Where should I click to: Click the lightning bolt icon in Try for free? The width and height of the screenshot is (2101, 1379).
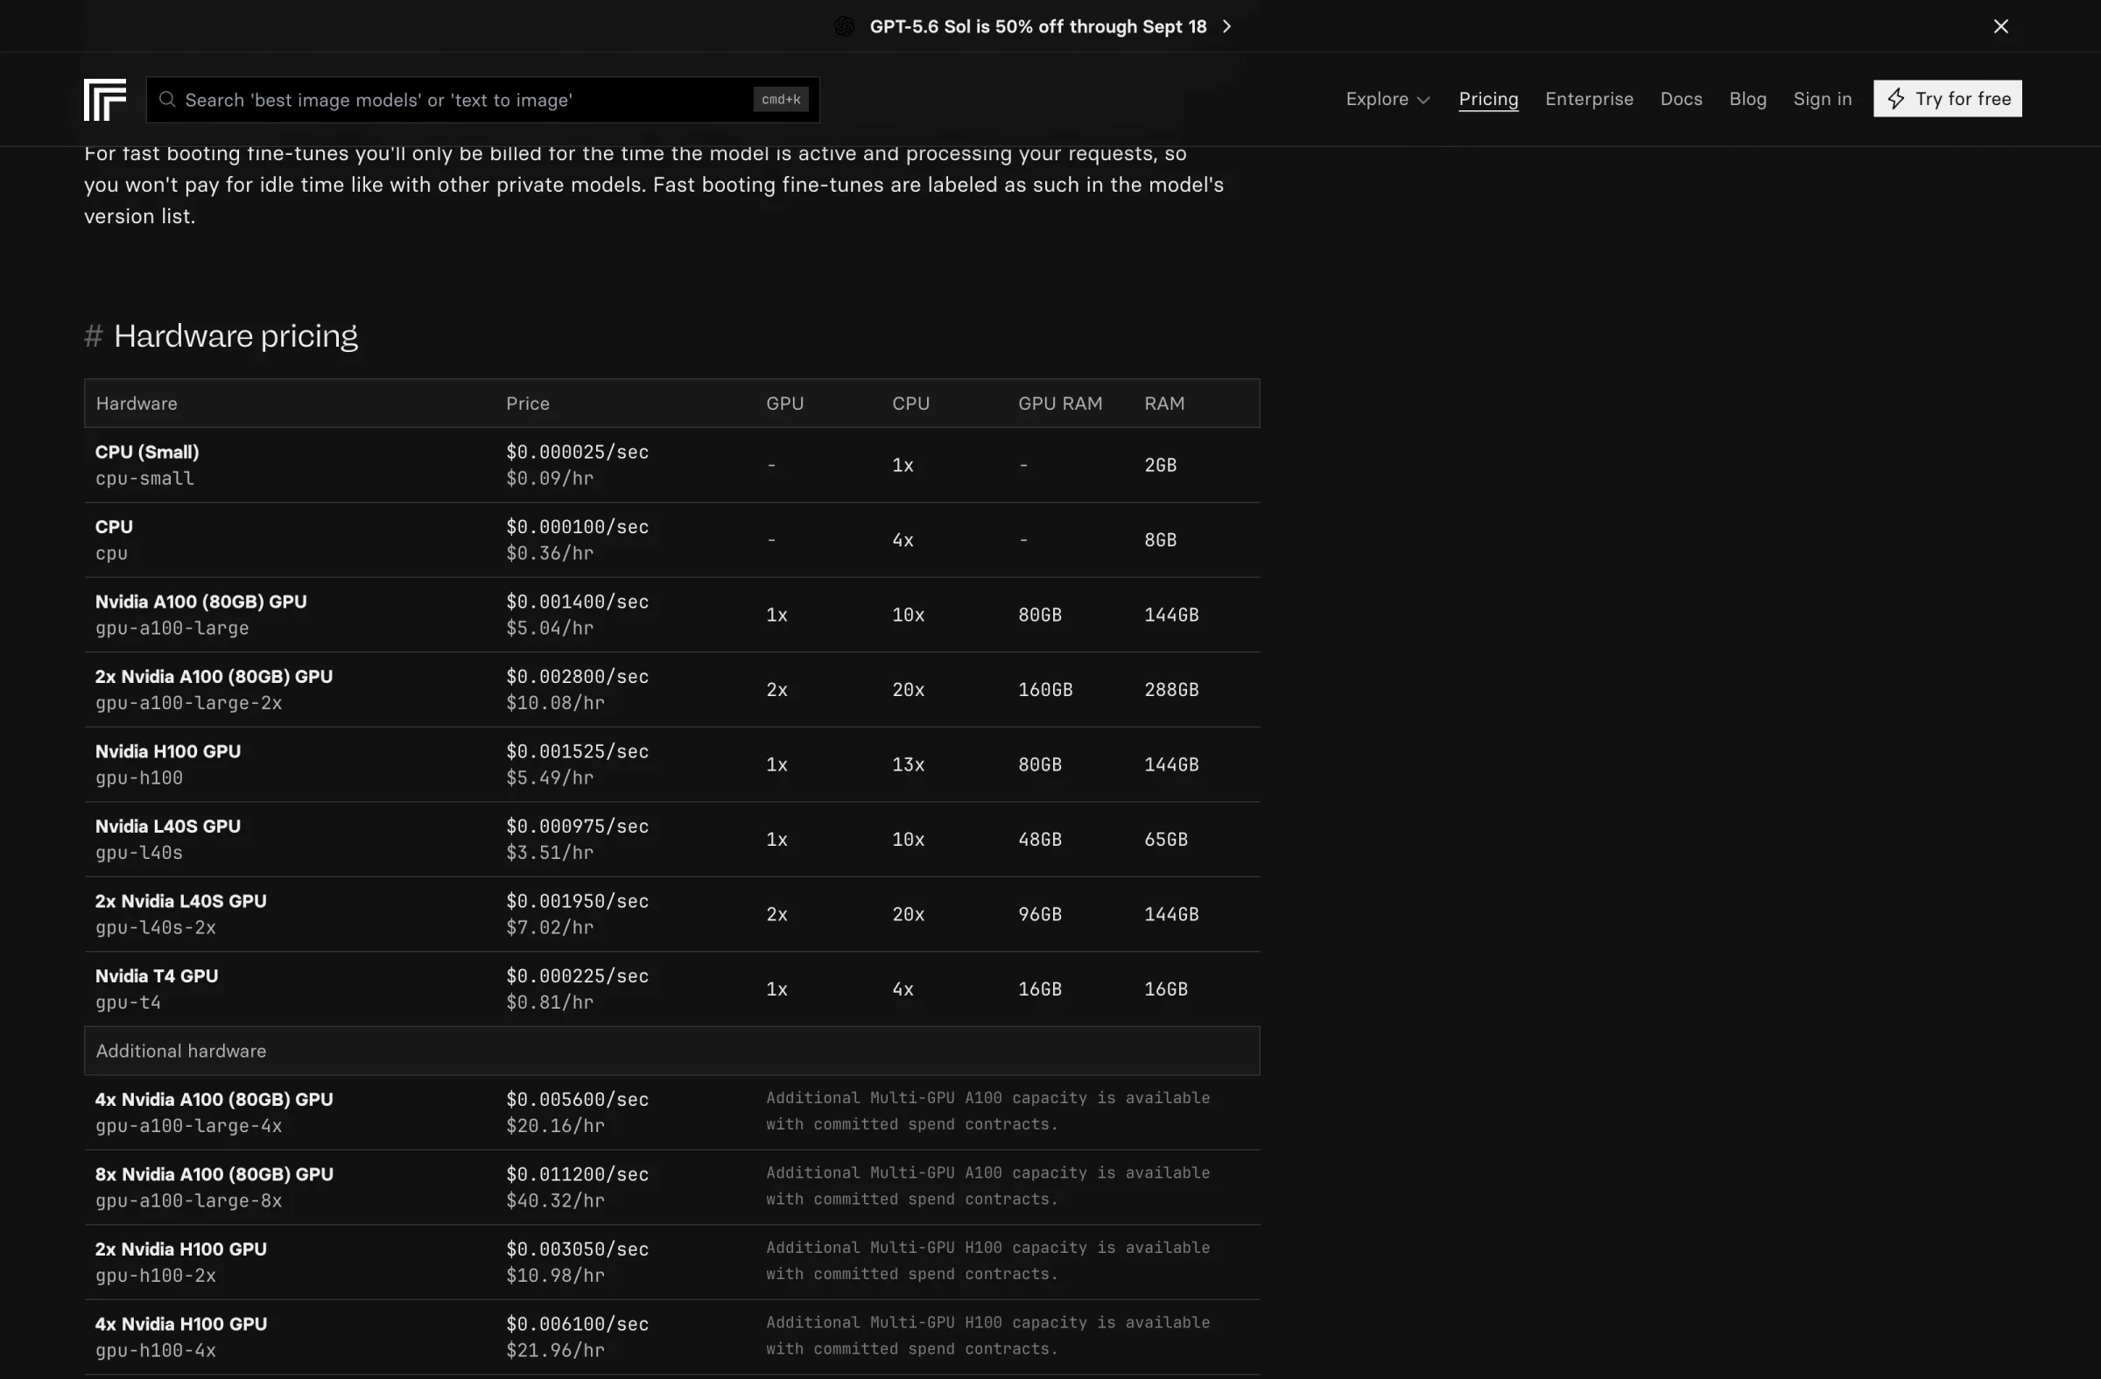pyautogui.click(x=1896, y=99)
